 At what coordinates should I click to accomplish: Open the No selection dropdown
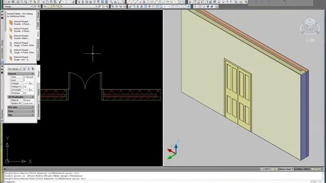(x=15, y=69)
